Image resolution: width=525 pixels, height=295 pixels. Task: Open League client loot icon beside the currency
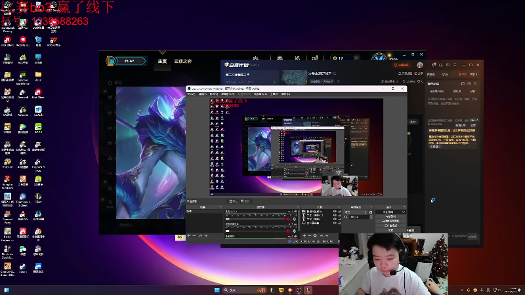(x=315, y=58)
